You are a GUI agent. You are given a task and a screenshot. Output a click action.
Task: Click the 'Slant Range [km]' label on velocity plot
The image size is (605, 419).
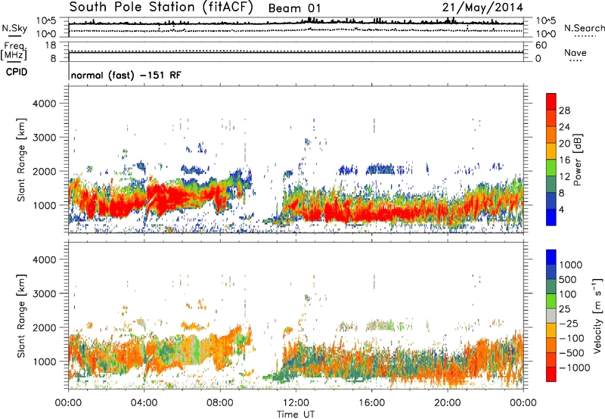coord(21,316)
